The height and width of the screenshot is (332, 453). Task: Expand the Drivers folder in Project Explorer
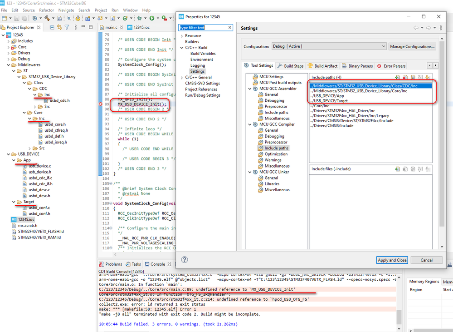coord(8,53)
